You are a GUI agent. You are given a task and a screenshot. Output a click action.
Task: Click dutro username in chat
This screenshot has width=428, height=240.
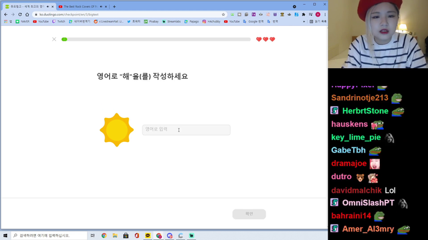click(x=341, y=176)
